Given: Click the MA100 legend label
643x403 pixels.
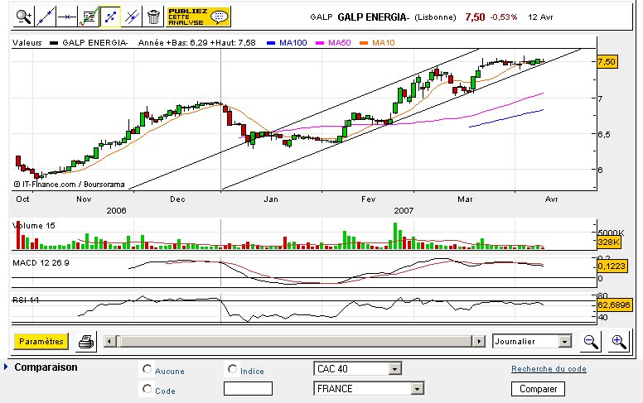Looking at the screenshot, I should click(292, 42).
